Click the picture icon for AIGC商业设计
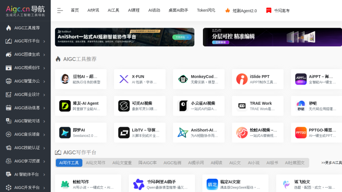342x192 pixels. coord(8,94)
